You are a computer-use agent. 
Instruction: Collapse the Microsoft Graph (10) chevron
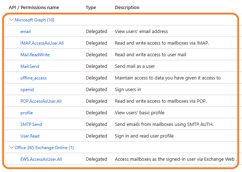click(x=11, y=20)
